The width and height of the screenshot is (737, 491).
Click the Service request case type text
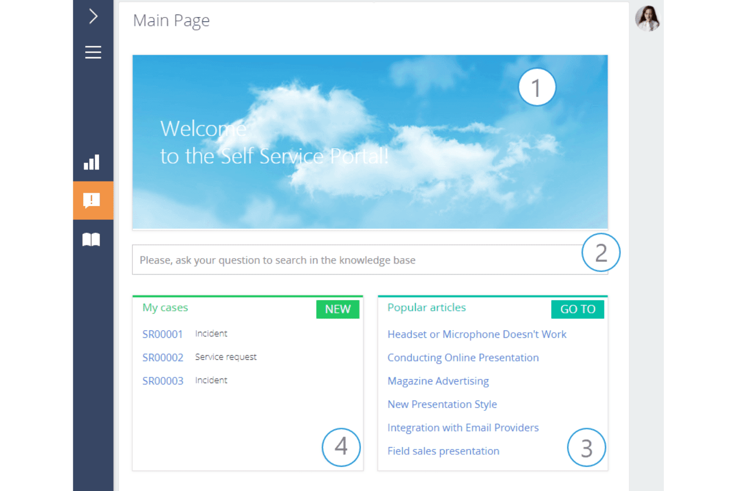coord(226,357)
